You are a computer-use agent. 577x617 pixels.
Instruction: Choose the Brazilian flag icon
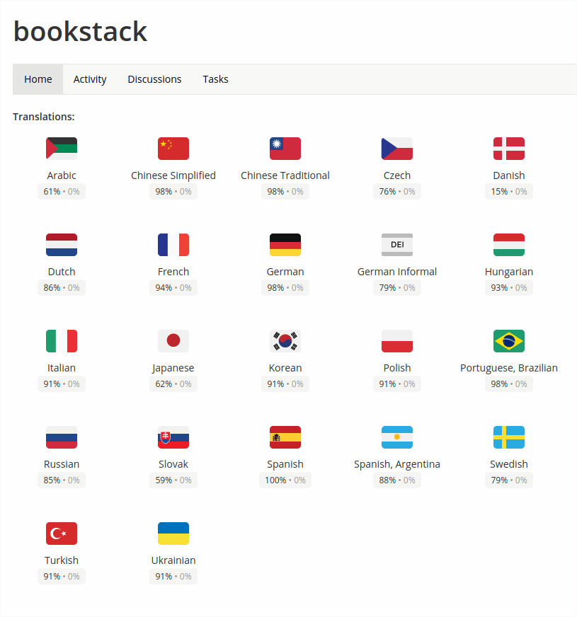(x=508, y=341)
